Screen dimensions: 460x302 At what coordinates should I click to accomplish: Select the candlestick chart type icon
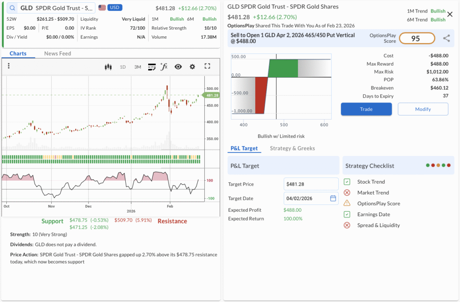pos(108,67)
